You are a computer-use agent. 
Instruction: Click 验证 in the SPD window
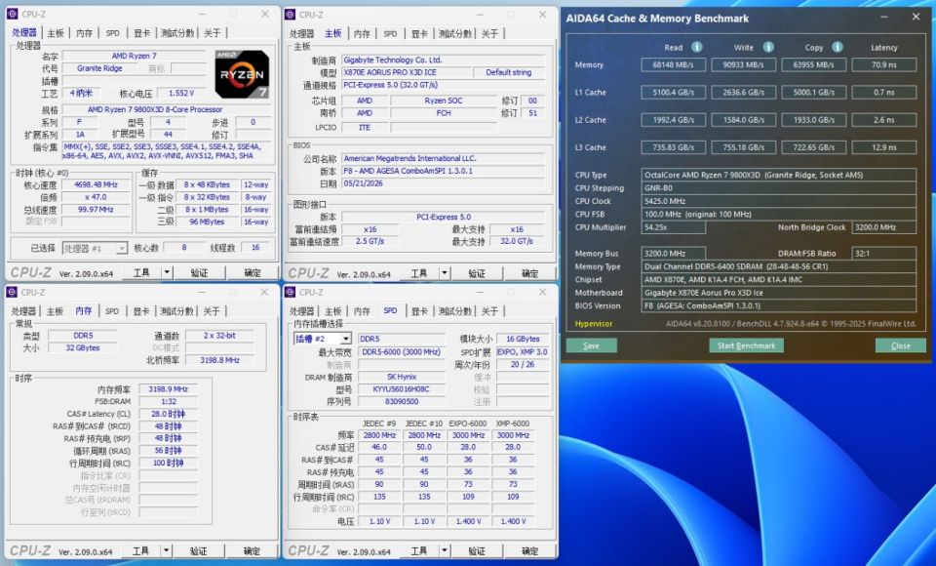(477, 550)
